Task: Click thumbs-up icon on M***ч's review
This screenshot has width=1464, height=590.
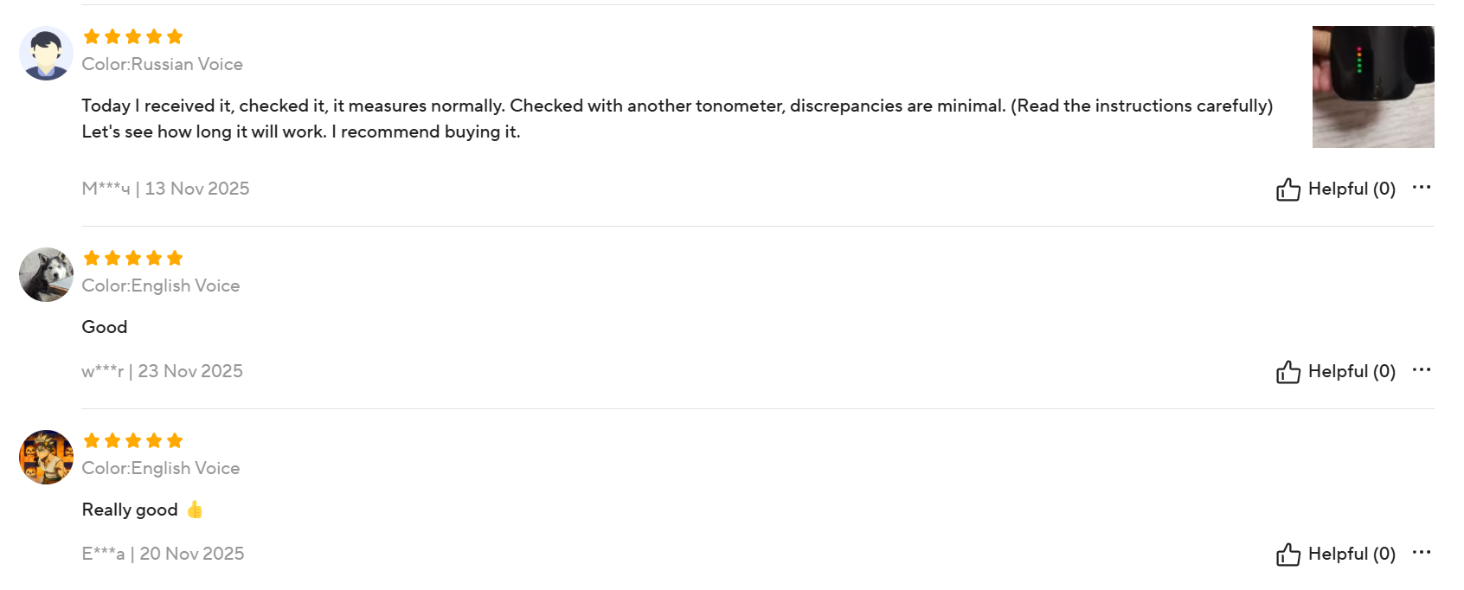Action: coord(1287,189)
